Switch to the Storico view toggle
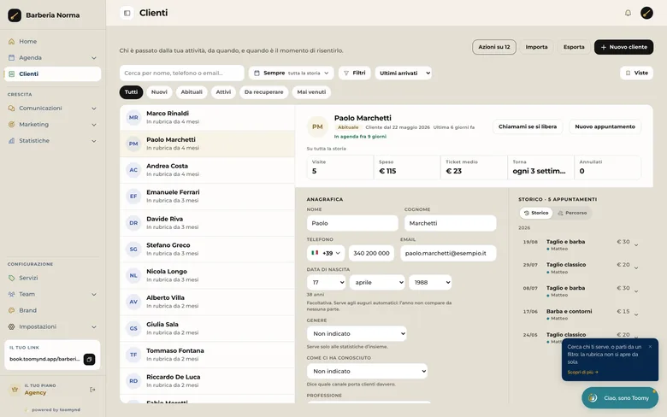 coord(536,213)
